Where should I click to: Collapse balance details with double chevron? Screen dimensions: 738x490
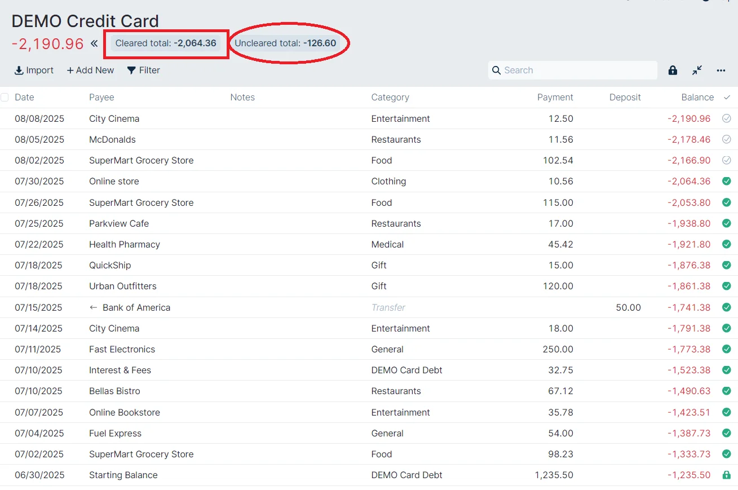coord(94,43)
